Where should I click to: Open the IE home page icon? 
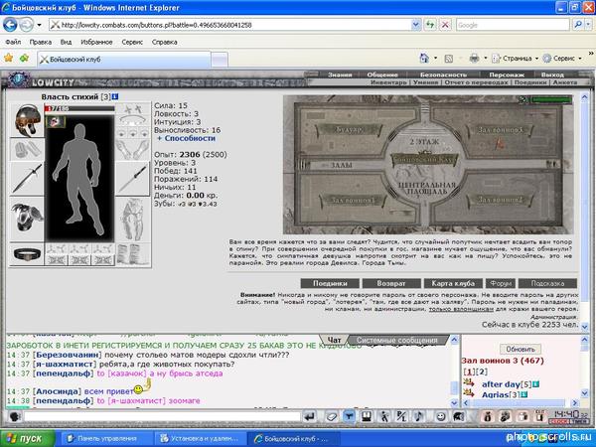[424, 59]
